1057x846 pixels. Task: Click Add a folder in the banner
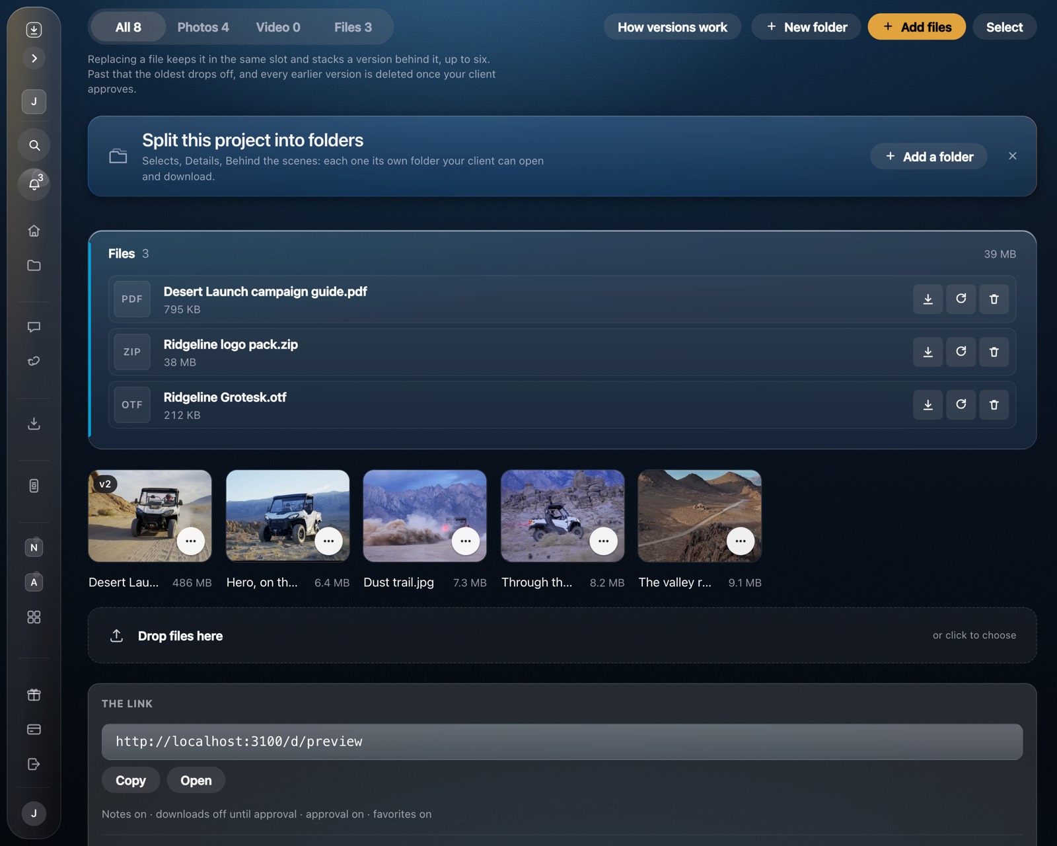point(929,157)
